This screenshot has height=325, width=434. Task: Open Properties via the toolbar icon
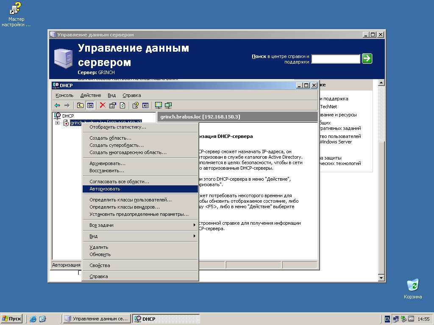(x=113, y=105)
